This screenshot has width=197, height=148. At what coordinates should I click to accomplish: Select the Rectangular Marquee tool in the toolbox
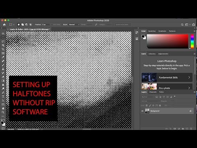(x=3, y=37)
